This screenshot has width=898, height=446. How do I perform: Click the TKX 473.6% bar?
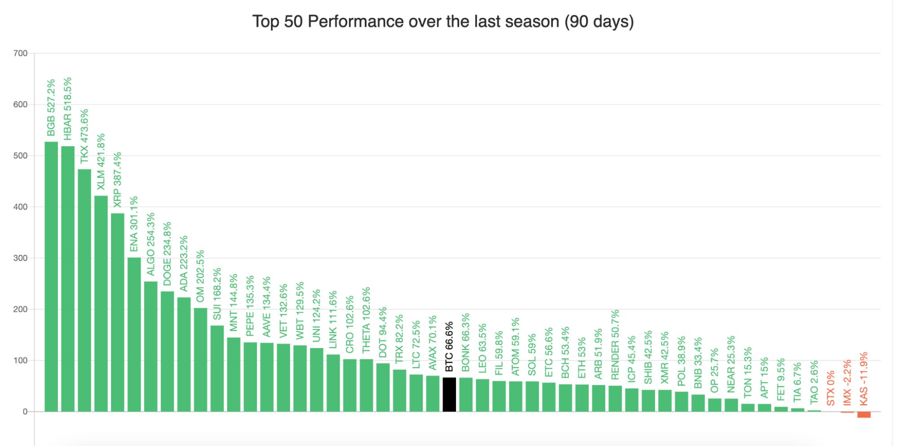[84, 290]
